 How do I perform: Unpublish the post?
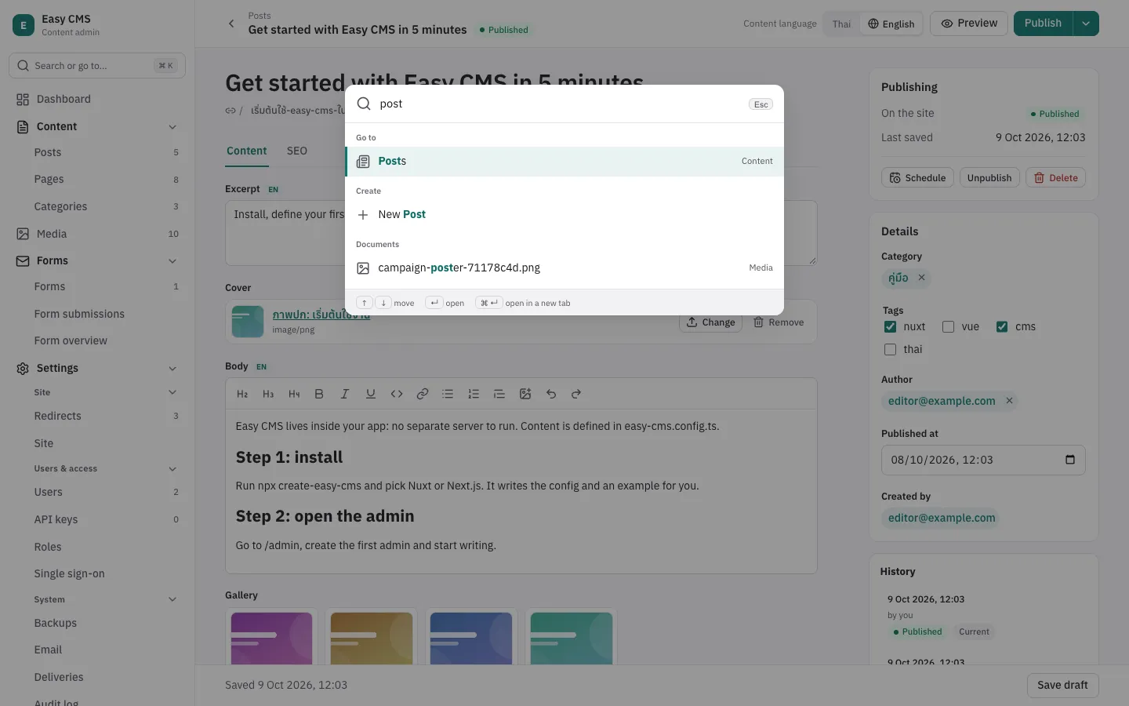click(x=989, y=178)
